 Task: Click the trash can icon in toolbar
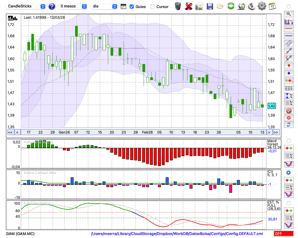click(178, 6)
